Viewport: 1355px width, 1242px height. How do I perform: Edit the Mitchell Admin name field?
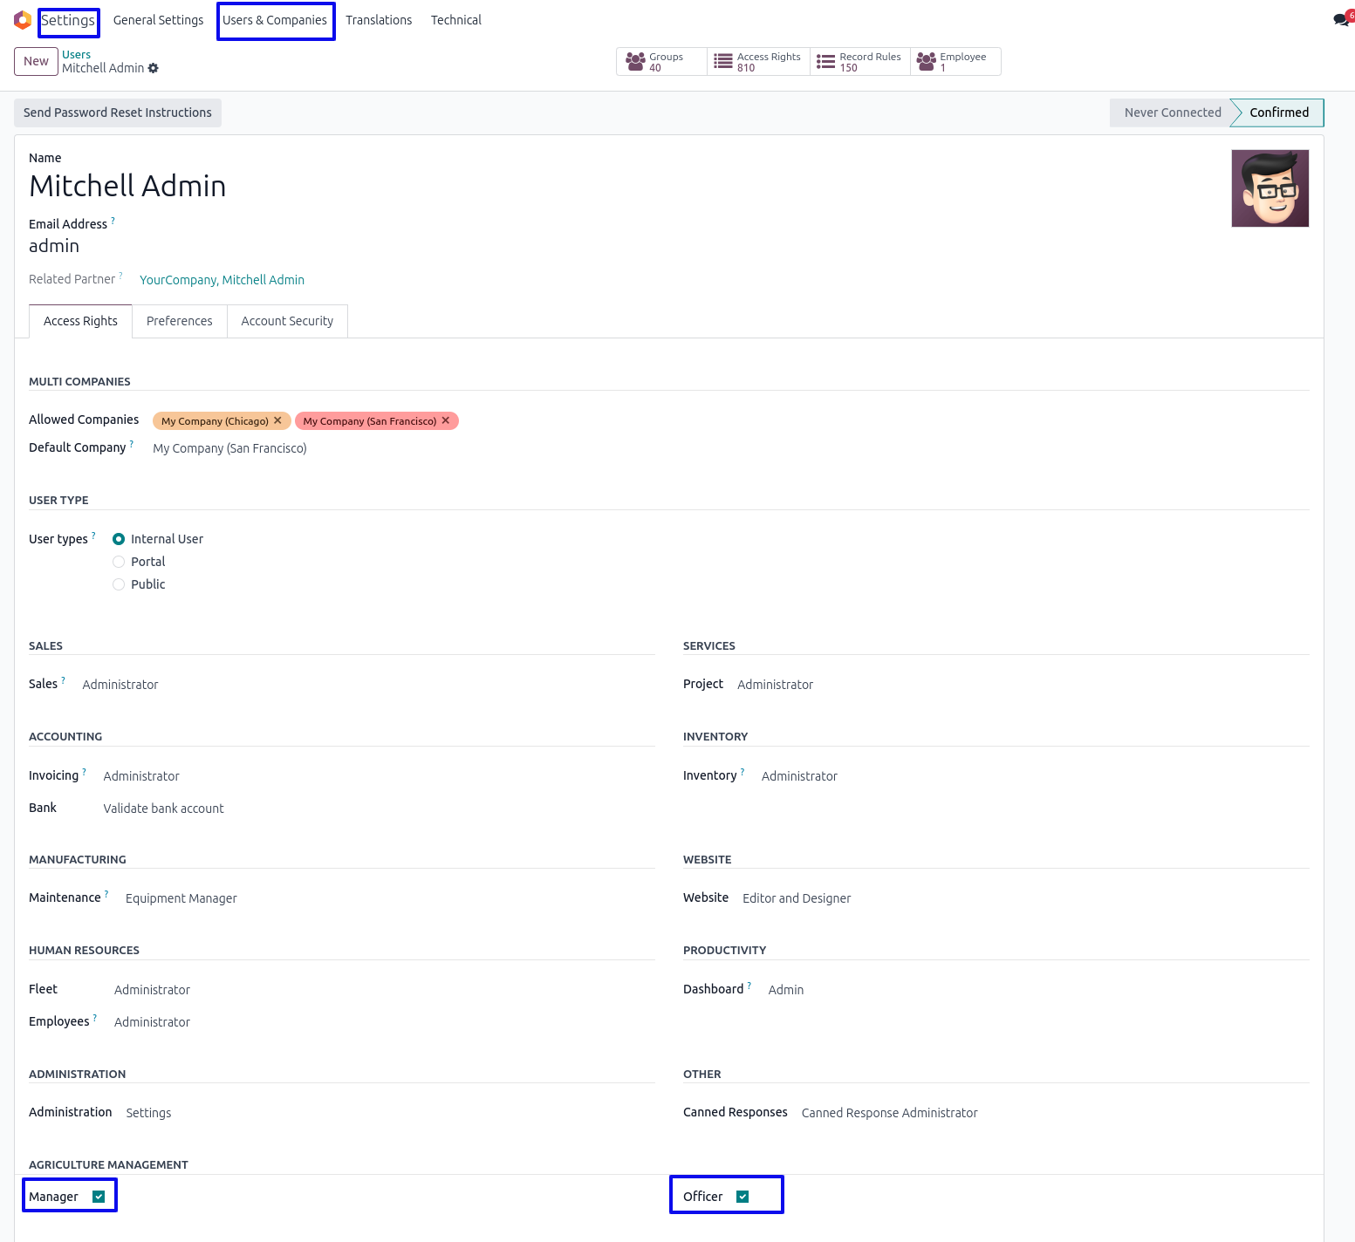click(127, 186)
